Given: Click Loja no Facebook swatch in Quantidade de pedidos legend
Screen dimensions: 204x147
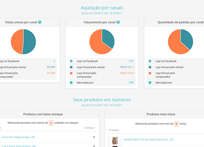Looking at the screenshot, I should (x=150, y=61).
